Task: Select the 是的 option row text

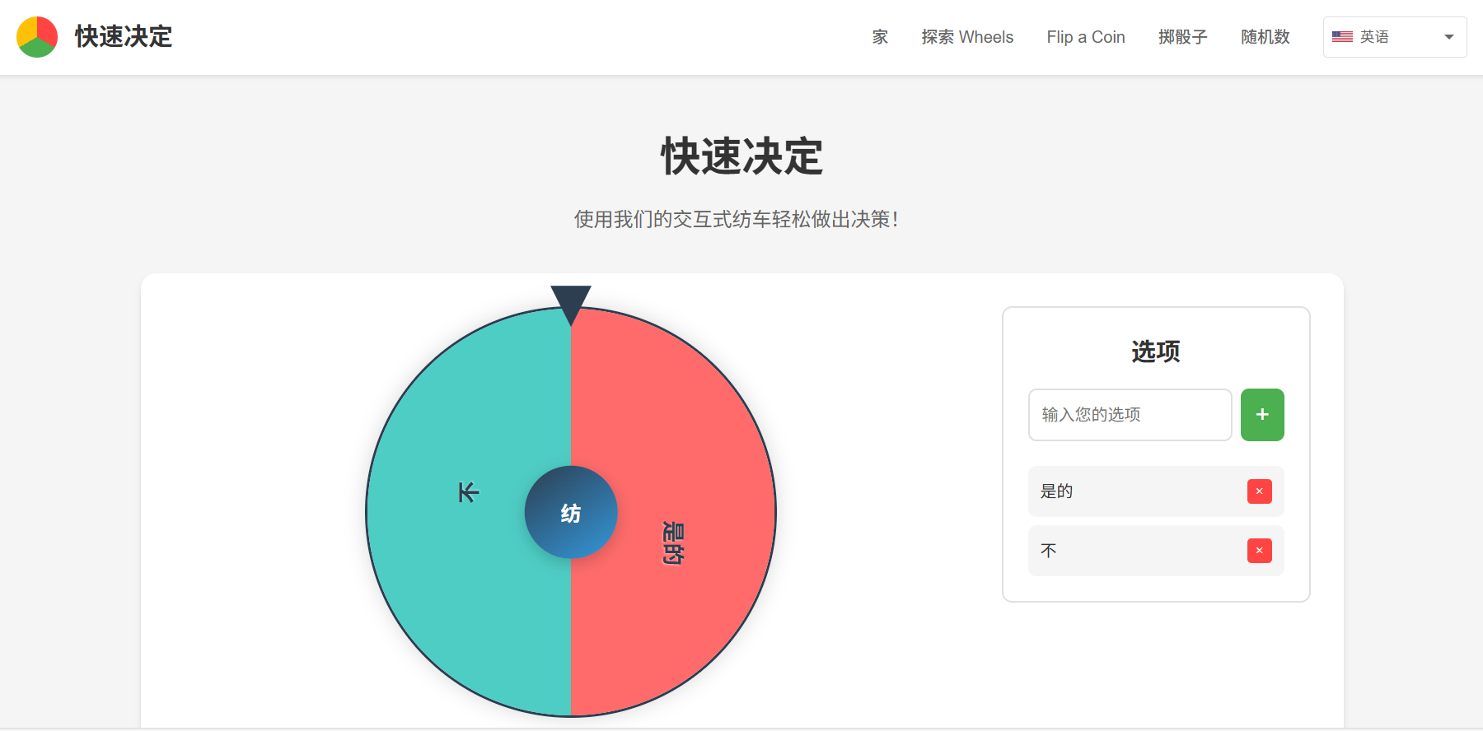Action: pos(1056,491)
